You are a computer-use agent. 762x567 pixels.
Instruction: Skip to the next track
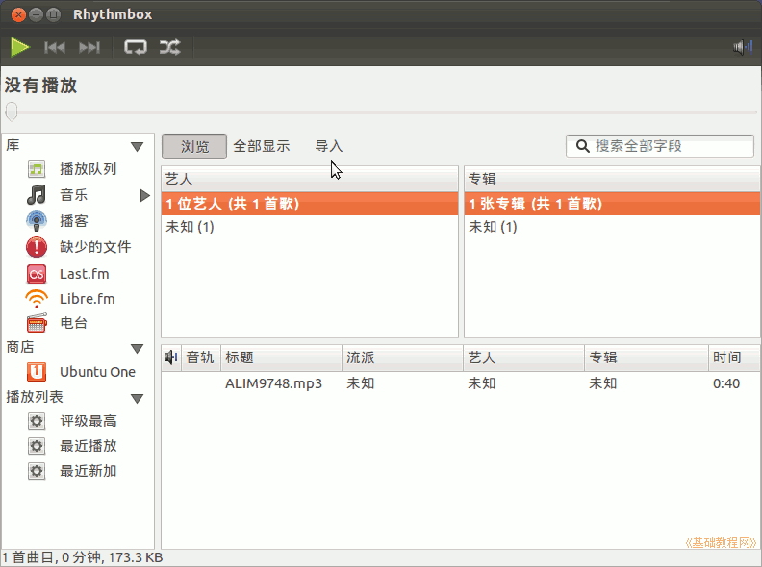(x=89, y=47)
